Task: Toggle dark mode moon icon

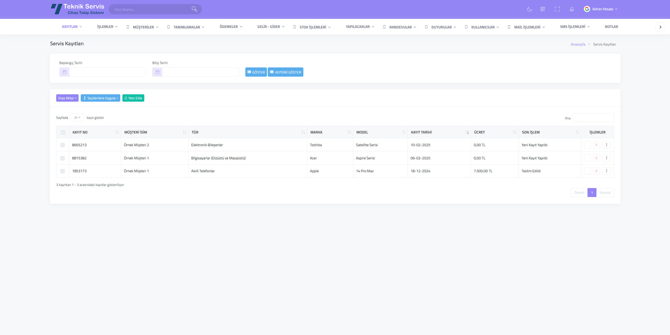Action: [529, 9]
